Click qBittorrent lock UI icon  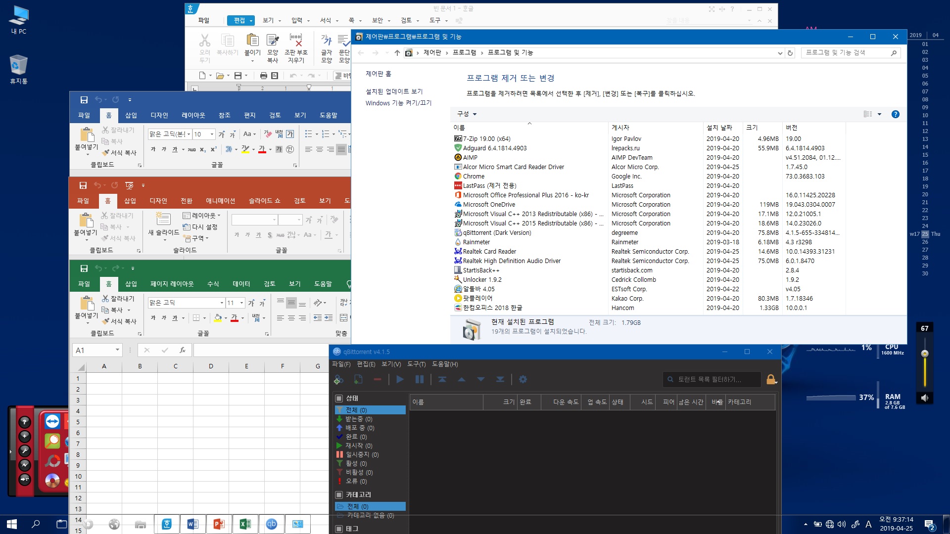771,379
